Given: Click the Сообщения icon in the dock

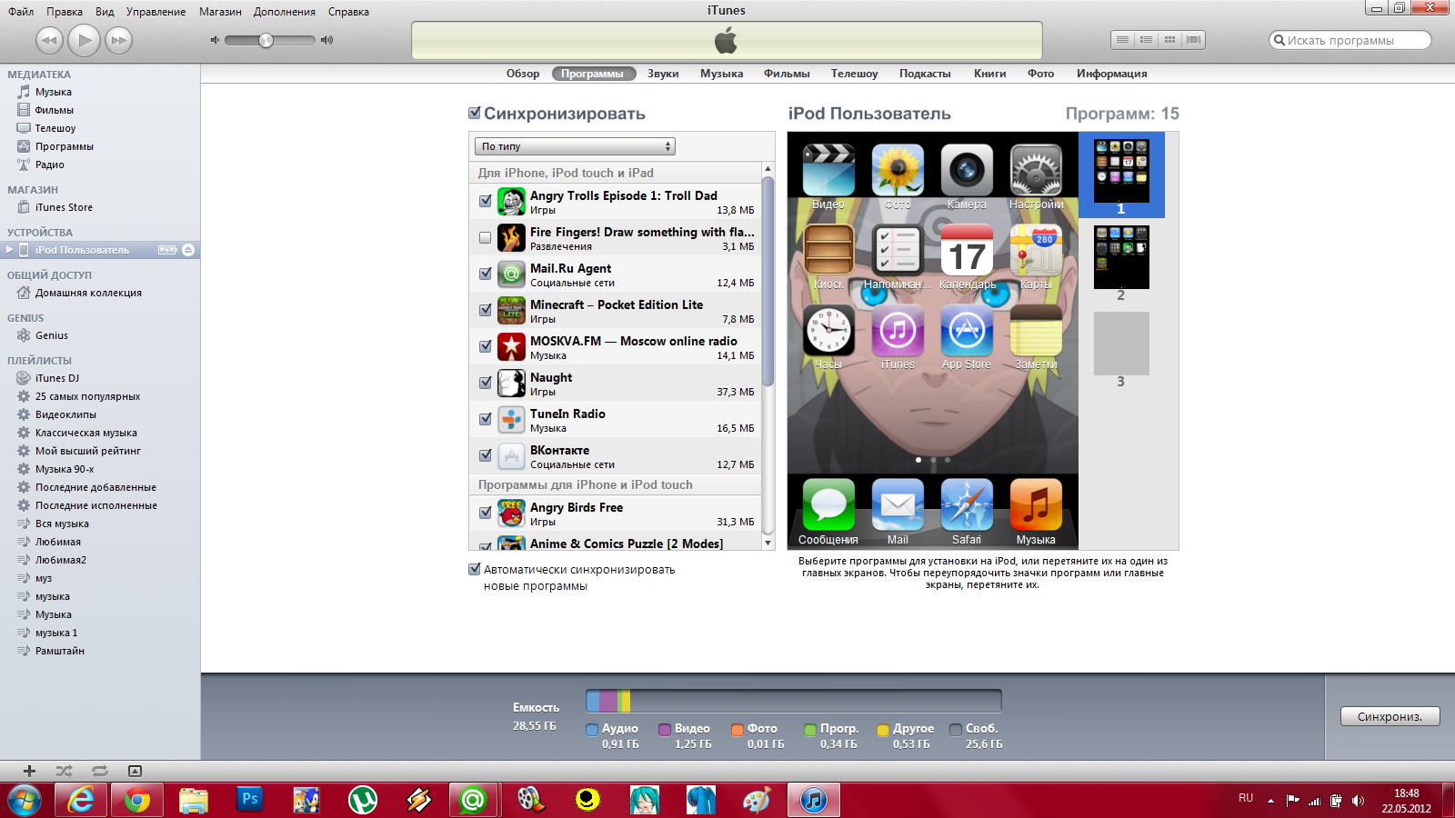Looking at the screenshot, I should point(828,504).
